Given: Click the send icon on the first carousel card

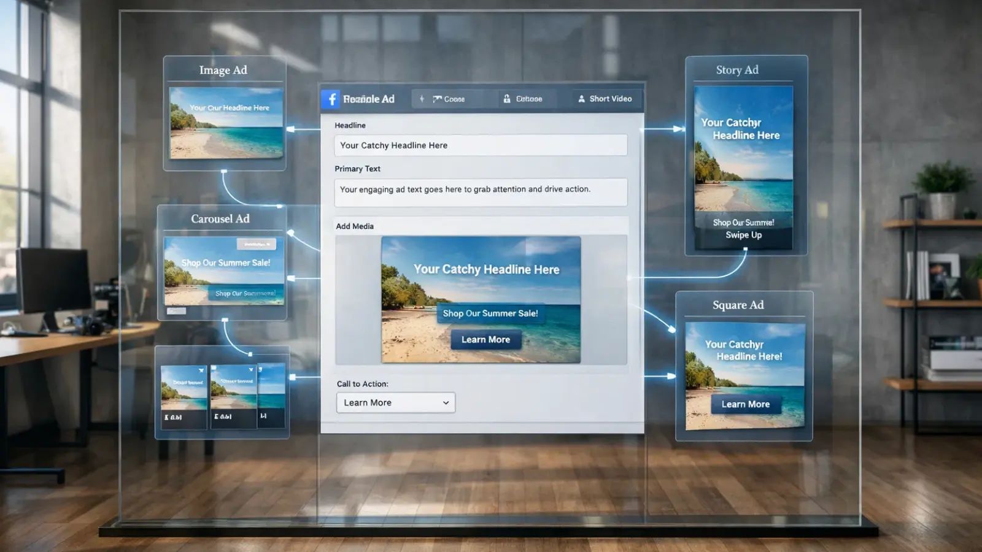Looking at the screenshot, I should 201,370.
